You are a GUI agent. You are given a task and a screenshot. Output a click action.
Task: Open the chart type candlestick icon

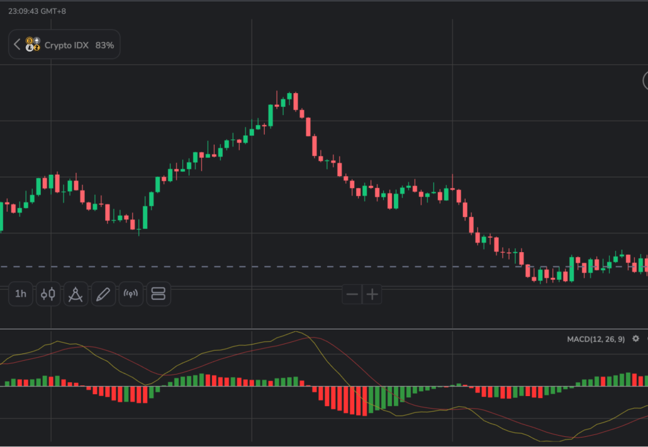pos(48,294)
